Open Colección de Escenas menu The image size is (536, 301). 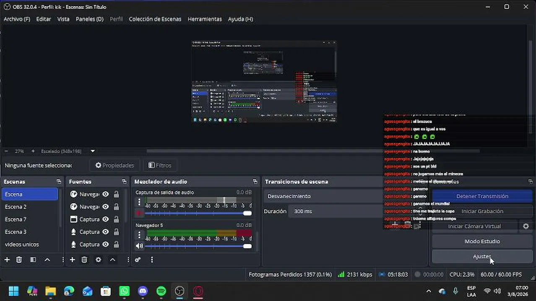coord(155,19)
